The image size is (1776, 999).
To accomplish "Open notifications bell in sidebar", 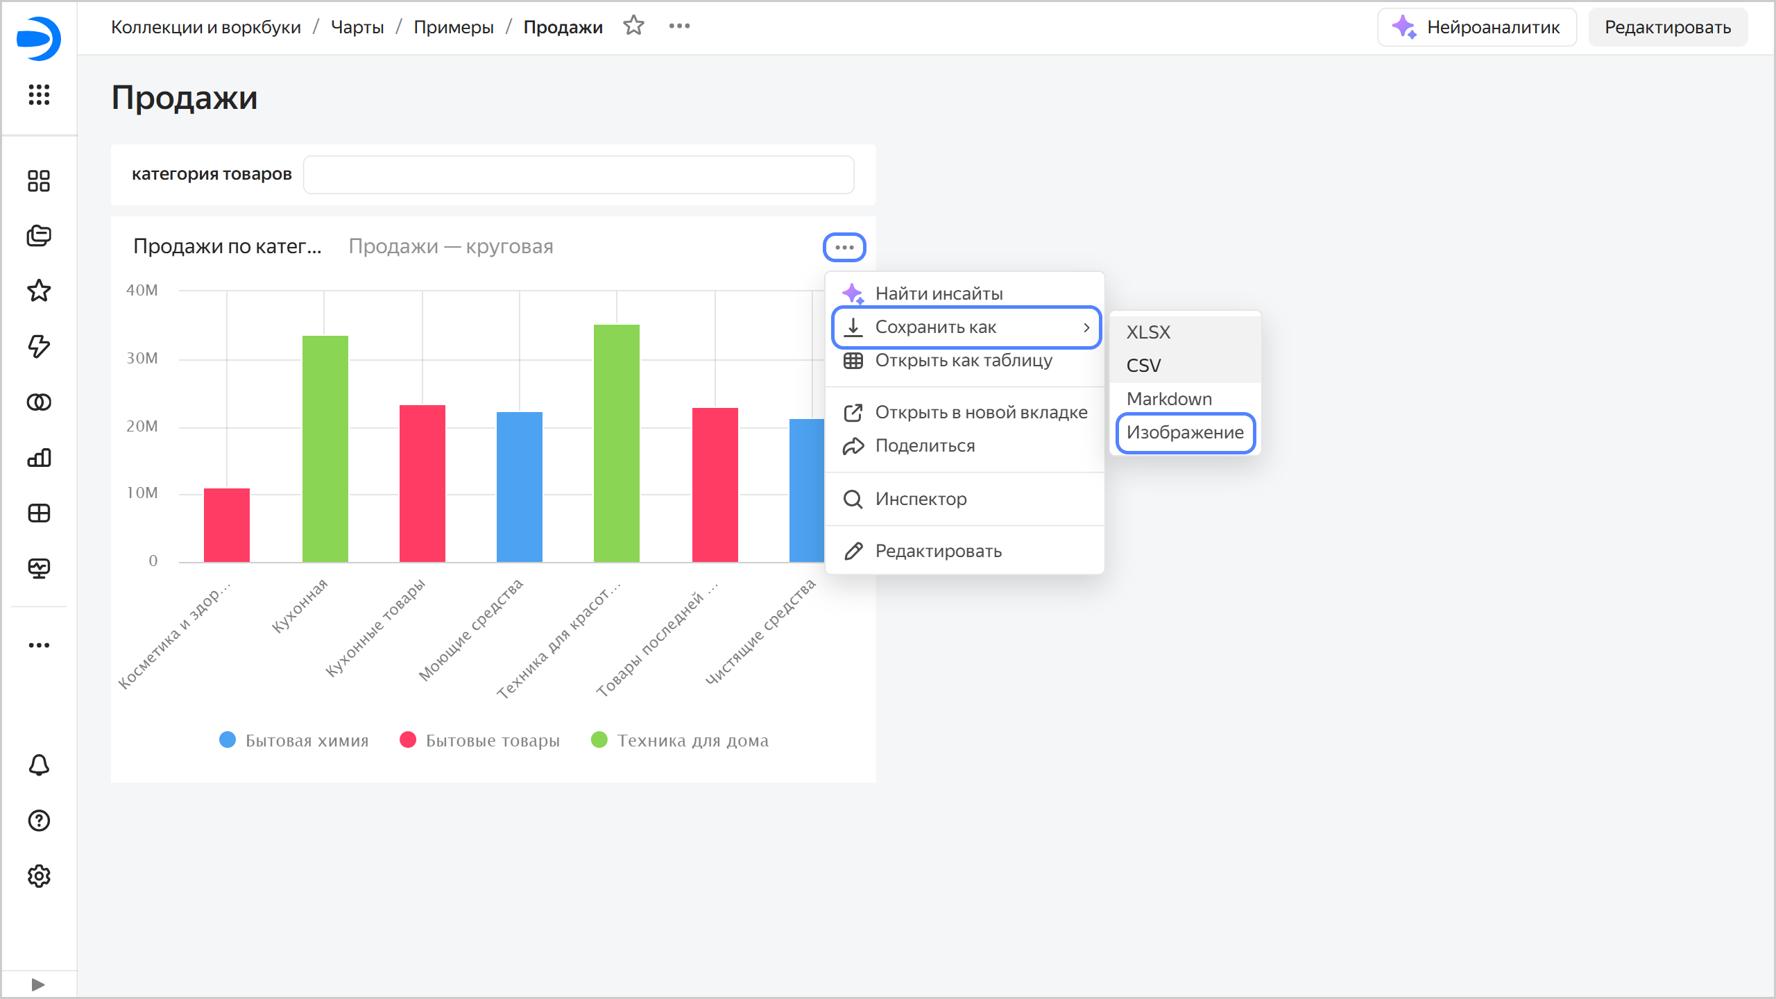I will click(39, 765).
